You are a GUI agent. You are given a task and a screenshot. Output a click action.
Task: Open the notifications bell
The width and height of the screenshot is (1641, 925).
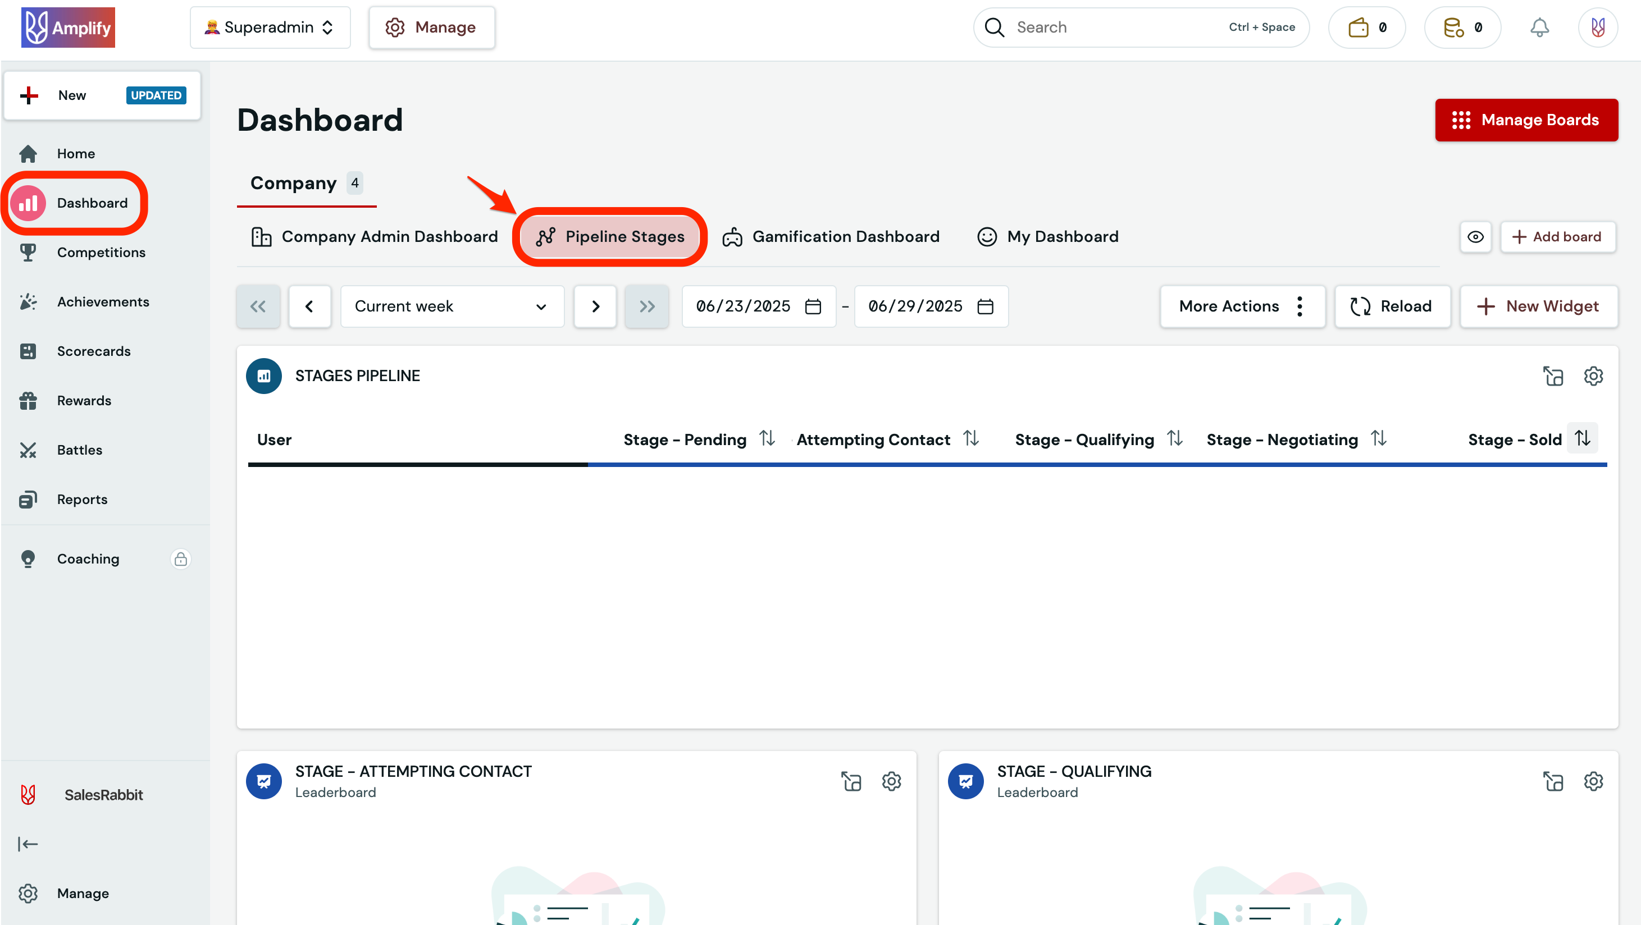point(1539,28)
